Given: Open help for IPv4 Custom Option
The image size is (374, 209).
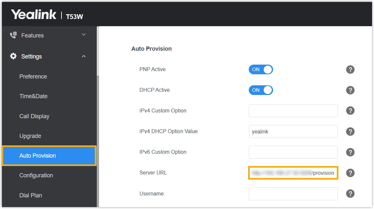Looking at the screenshot, I should pyautogui.click(x=350, y=111).
